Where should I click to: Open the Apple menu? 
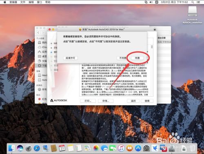coord(5,2)
